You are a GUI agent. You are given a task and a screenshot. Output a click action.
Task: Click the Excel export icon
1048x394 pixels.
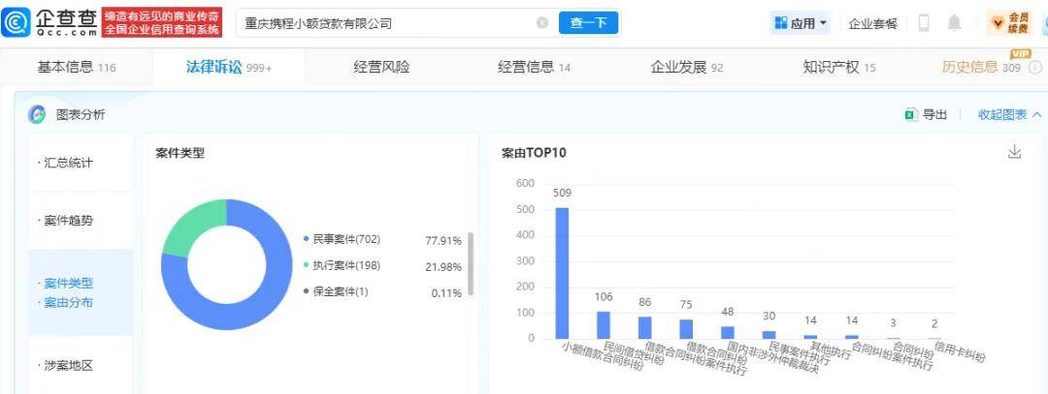pyautogui.click(x=910, y=114)
